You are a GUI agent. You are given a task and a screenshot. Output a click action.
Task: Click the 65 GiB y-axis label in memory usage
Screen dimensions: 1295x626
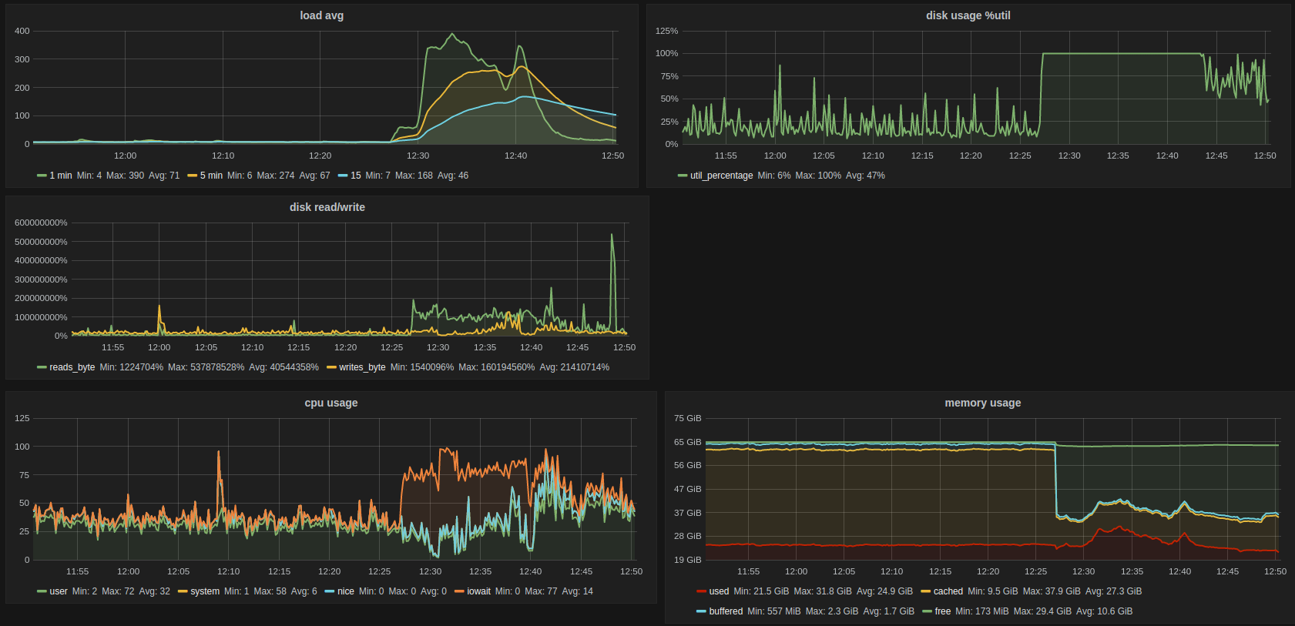(687, 442)
